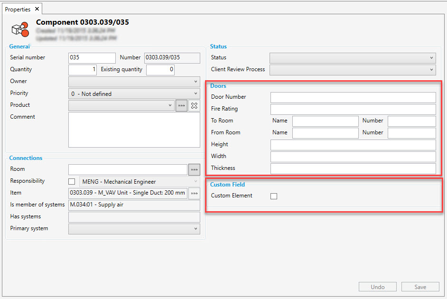Open Item browse ellipsis button
Viewport: 447px width, 299px height.
coord(194,193)
